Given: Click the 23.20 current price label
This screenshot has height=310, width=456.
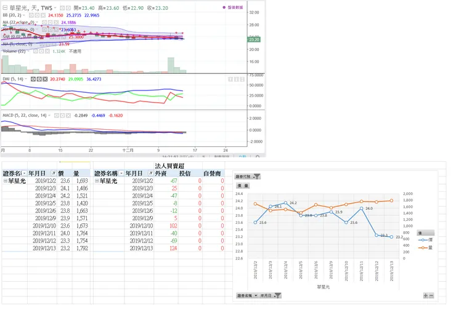Looking at the screenshot, I should pos(254,39).
